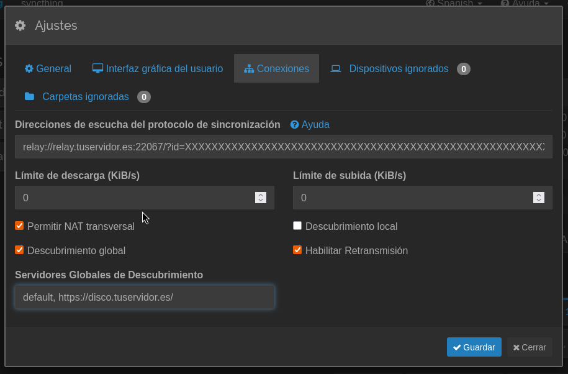Click the laptop icon for Dispositivos ignorados

[x=336, y=69]
